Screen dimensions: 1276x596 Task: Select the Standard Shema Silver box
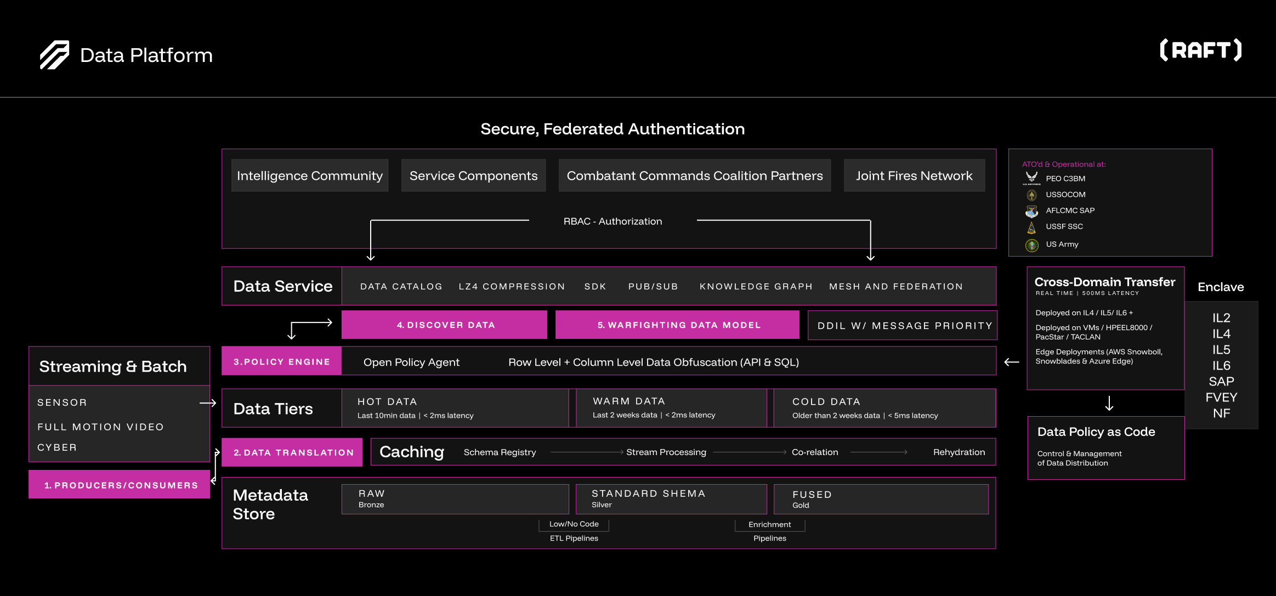tap(671, 499)
